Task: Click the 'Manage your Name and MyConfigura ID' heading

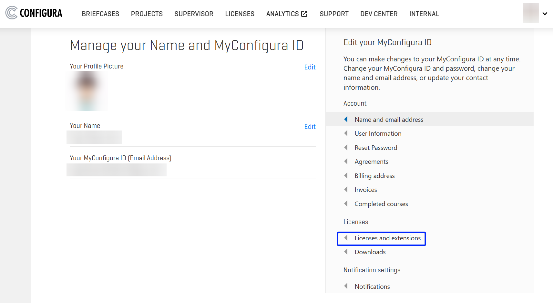Action: pos(187,46)
